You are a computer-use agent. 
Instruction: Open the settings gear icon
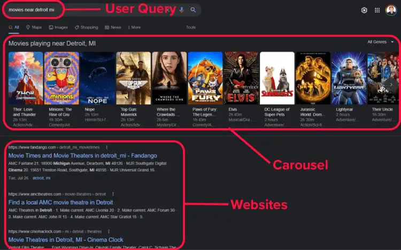364,10
